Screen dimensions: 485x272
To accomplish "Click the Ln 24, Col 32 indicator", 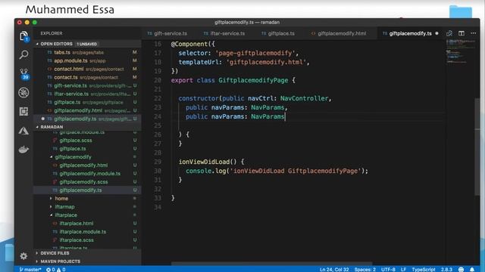I will pyautogui.click(x=334, y=269).
